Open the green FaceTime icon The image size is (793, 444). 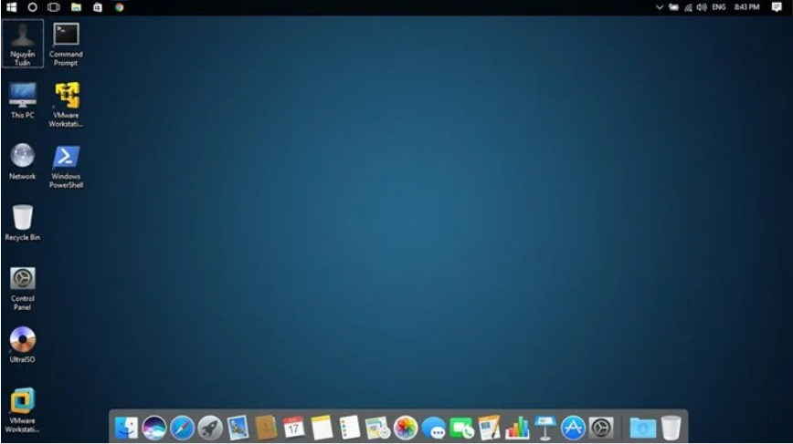pos(461,428)
